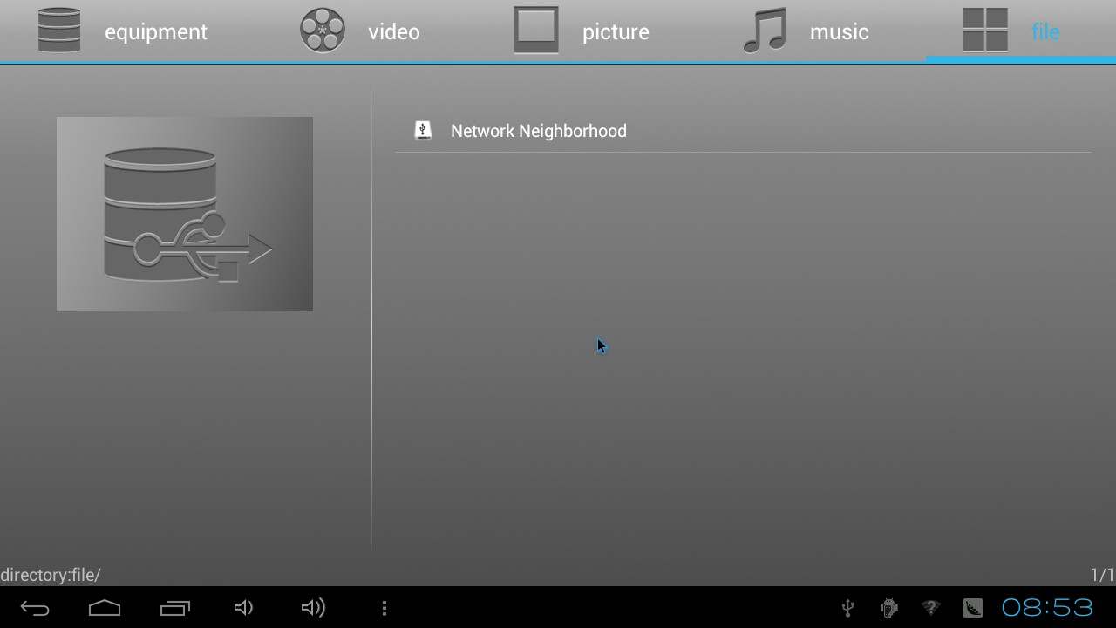Viewport: 1116px width, 628px height.
Task: Open the music tab
Action: click(x=806, y=31)
